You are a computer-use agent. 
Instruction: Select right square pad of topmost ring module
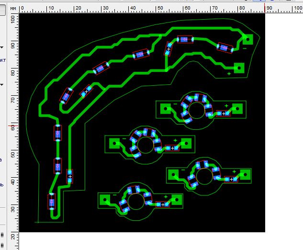click(237, 109)
